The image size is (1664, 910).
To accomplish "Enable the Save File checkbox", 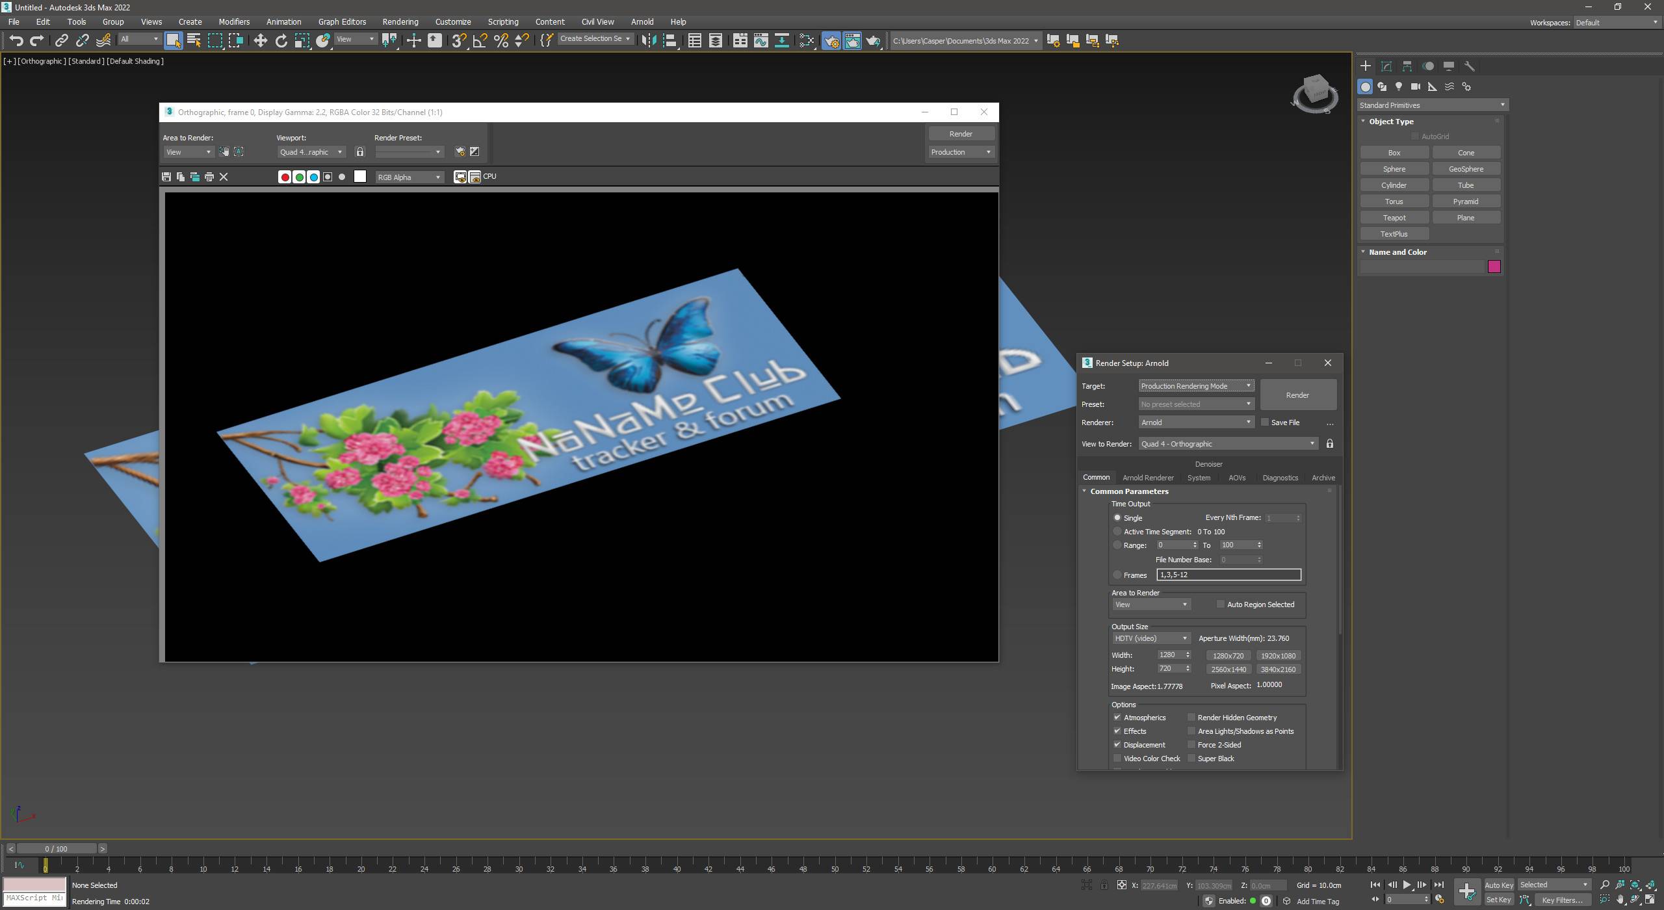I will (1265, 422).
